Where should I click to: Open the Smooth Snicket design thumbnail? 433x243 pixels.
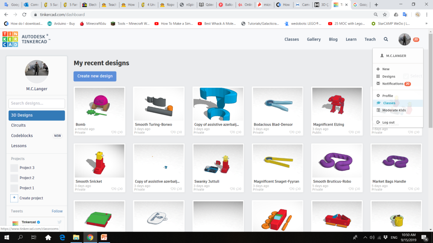point(99,161)
